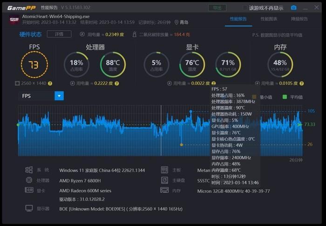Click the average value label 73.33

(x=310, y=124)
